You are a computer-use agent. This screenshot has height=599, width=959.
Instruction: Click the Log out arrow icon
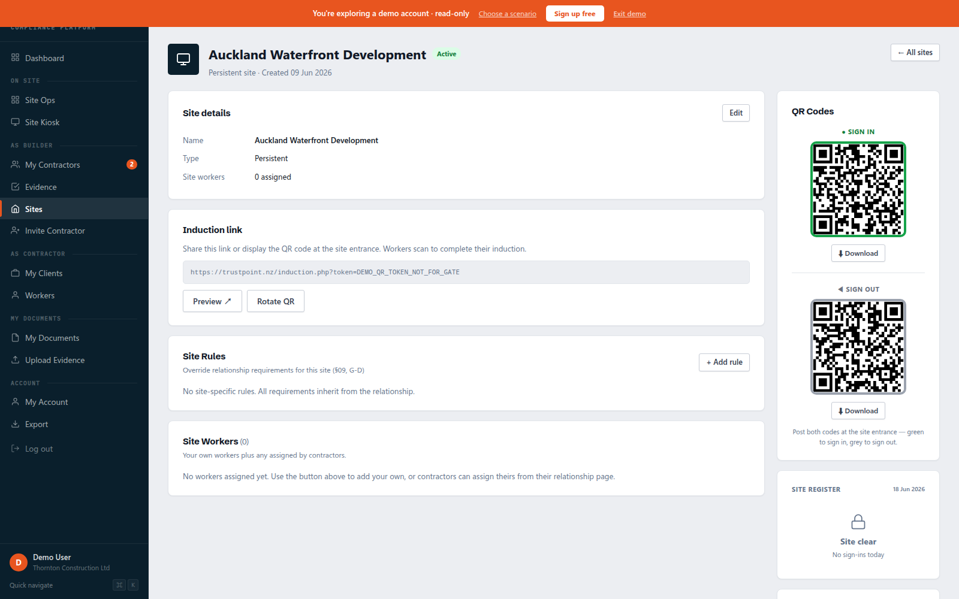coord(16,448)
